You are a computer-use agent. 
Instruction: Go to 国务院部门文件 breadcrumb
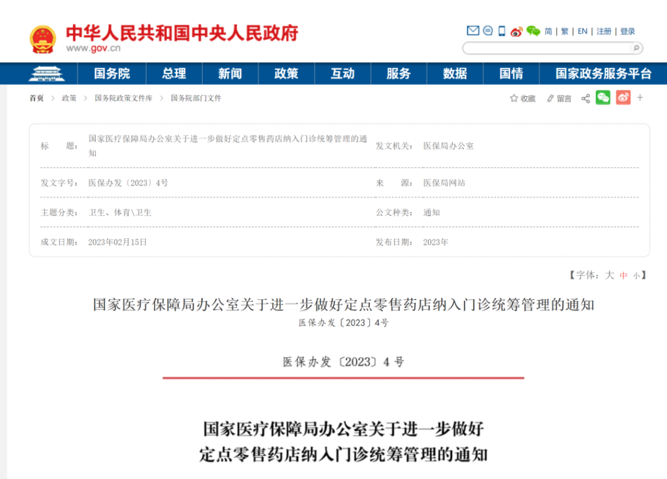[195, 98]
